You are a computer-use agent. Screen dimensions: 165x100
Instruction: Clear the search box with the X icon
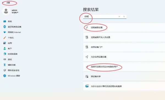tap(119, 16)
